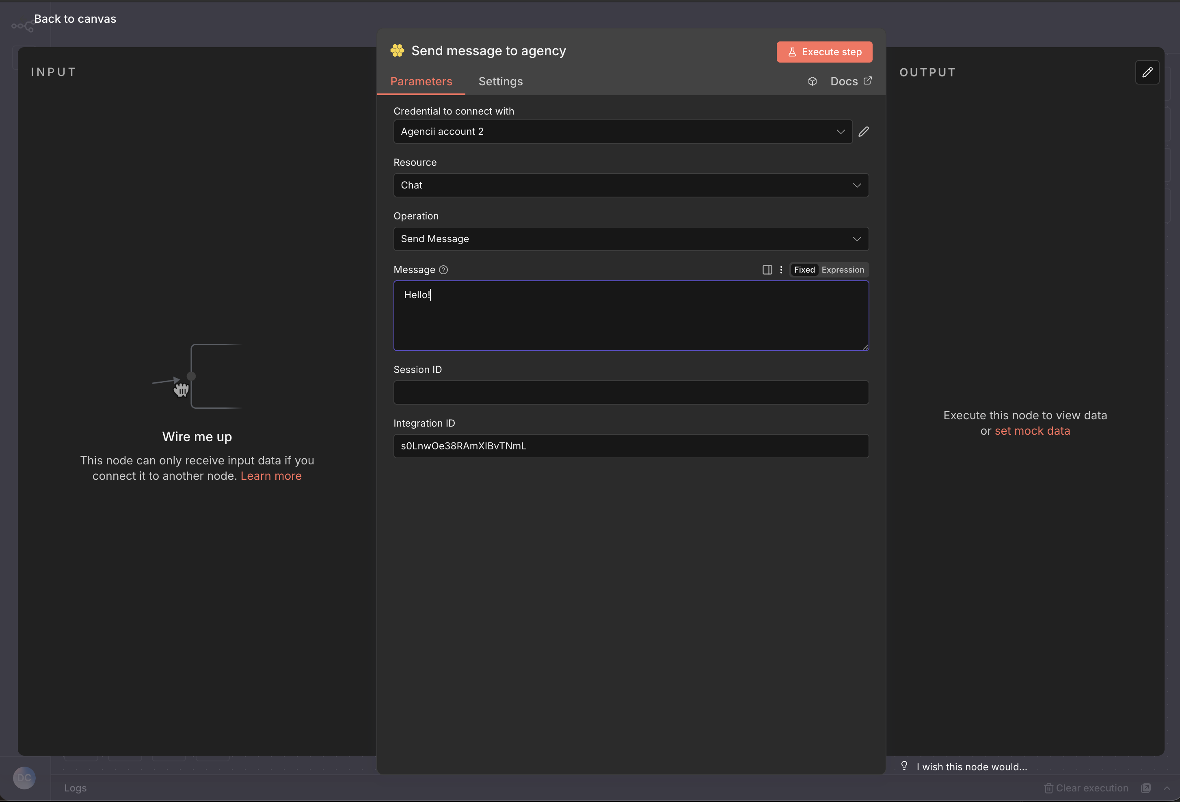Click the cube node-version icon beside Docs
Viewport: 1180px width, 802px height.
point(812,81)
